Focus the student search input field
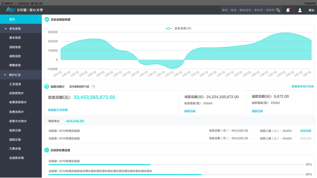 [x=247, y=10]
